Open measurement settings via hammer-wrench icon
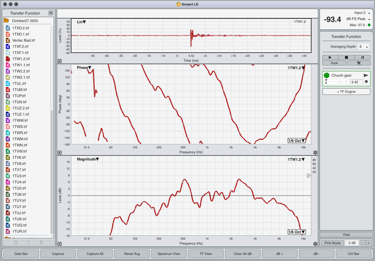This screenshot has width=375, height=261. click(x=359, y=63)
